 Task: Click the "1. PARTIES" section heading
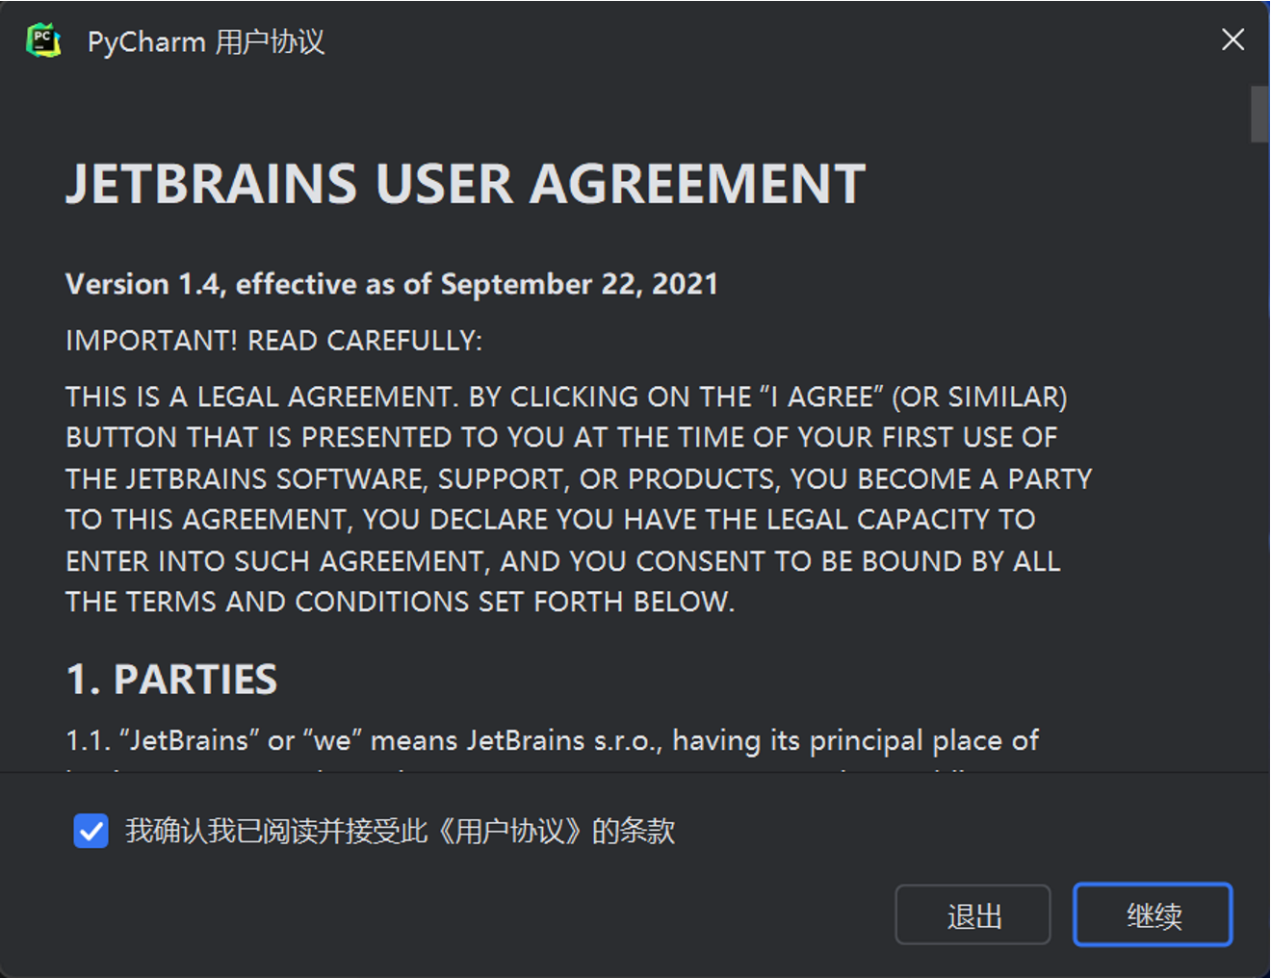click(171, 680)
